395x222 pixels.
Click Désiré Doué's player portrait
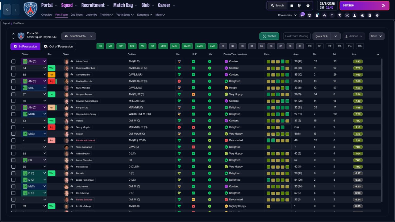tap(66, 61)
